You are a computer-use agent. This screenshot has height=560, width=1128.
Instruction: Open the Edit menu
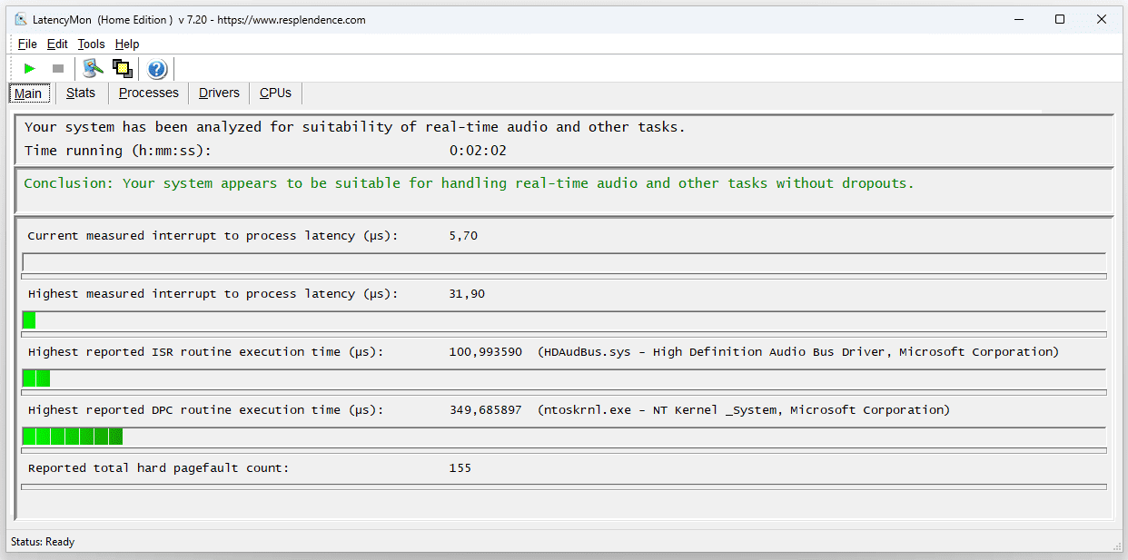[57, 44]
